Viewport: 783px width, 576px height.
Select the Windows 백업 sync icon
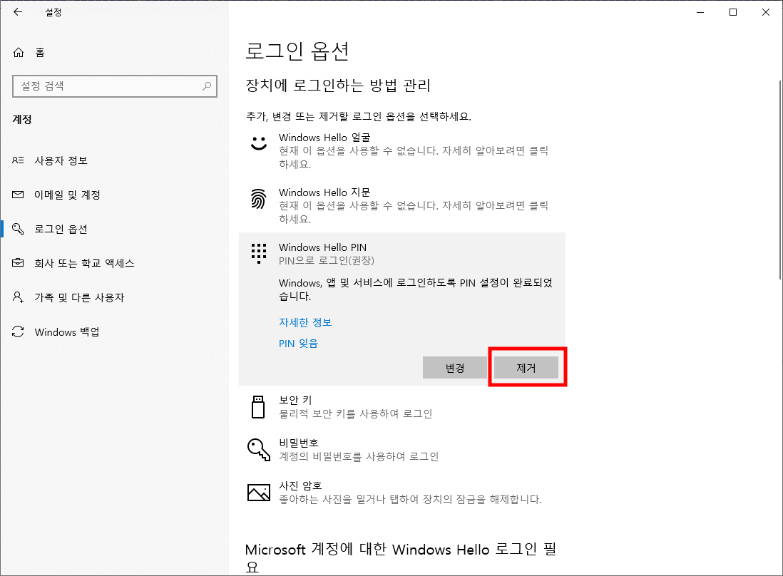click(x=18, y=331)
